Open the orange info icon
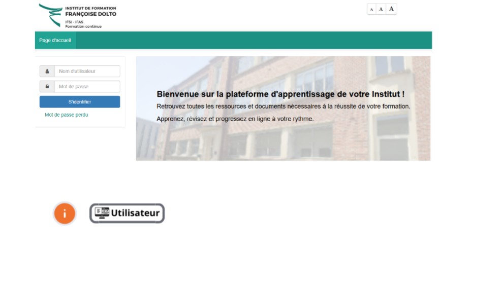Screen dimensions: 503x282 coord(65,214)
